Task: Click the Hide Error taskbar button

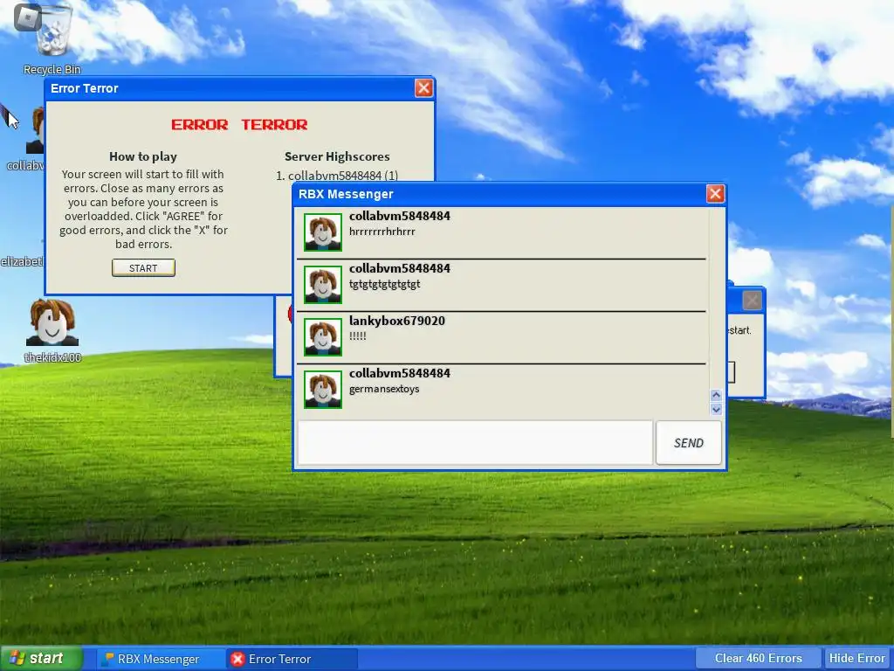Action: click(857, 659)
